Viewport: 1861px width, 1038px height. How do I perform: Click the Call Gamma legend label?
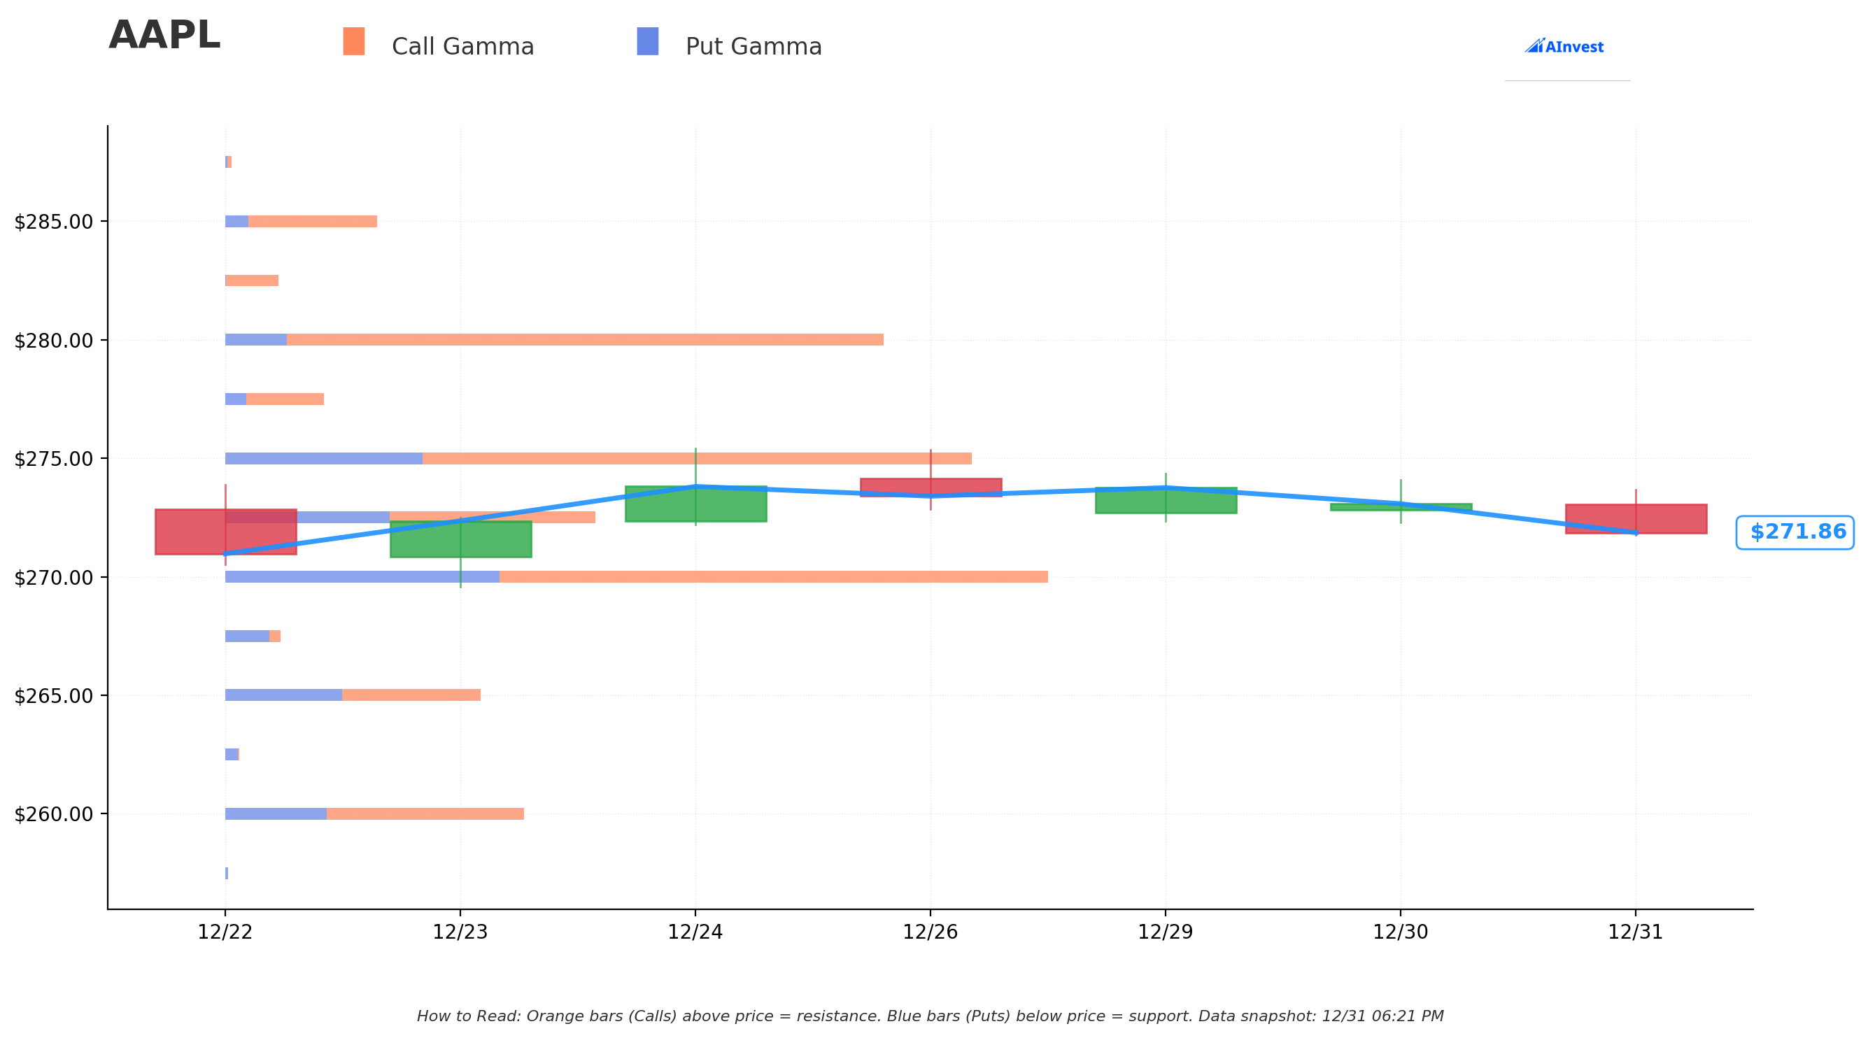point(462,47)
